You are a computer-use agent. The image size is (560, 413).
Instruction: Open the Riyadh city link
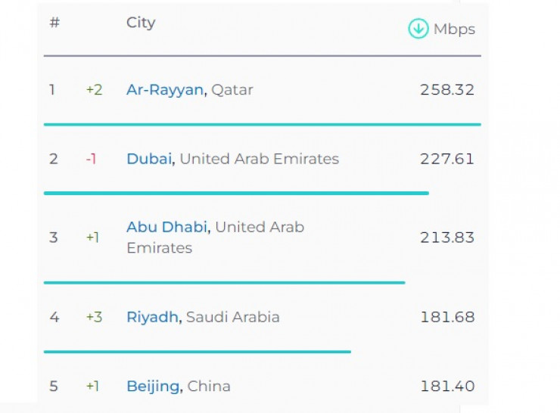coord(152,317)
